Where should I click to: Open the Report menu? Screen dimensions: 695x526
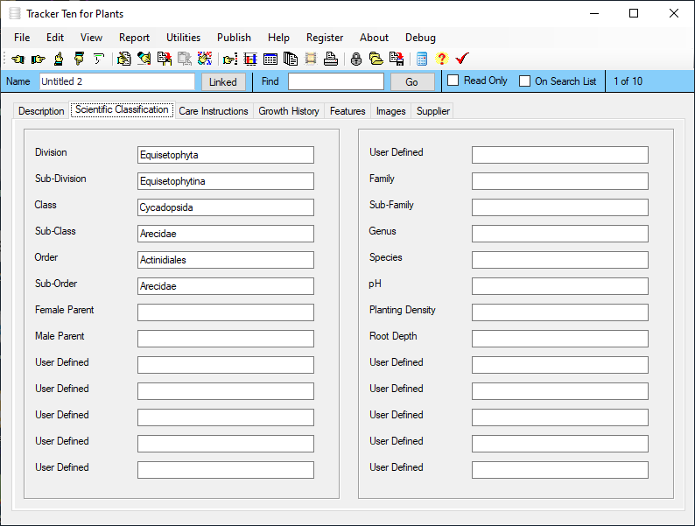(x=134, y=38)
